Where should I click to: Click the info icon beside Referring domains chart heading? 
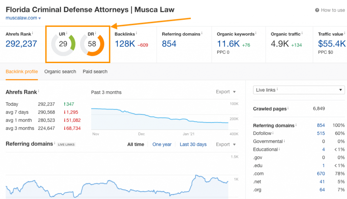pyautogui.click(x=55, y=143)
